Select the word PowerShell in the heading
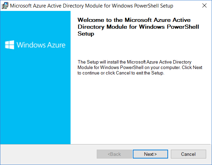 pos(183,27)
